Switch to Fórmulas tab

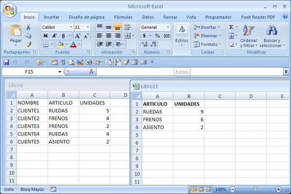coord(123,17)
